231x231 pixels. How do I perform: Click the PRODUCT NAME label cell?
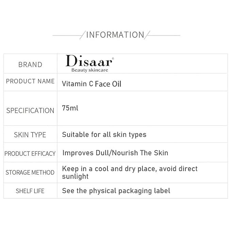coord(30,81)
